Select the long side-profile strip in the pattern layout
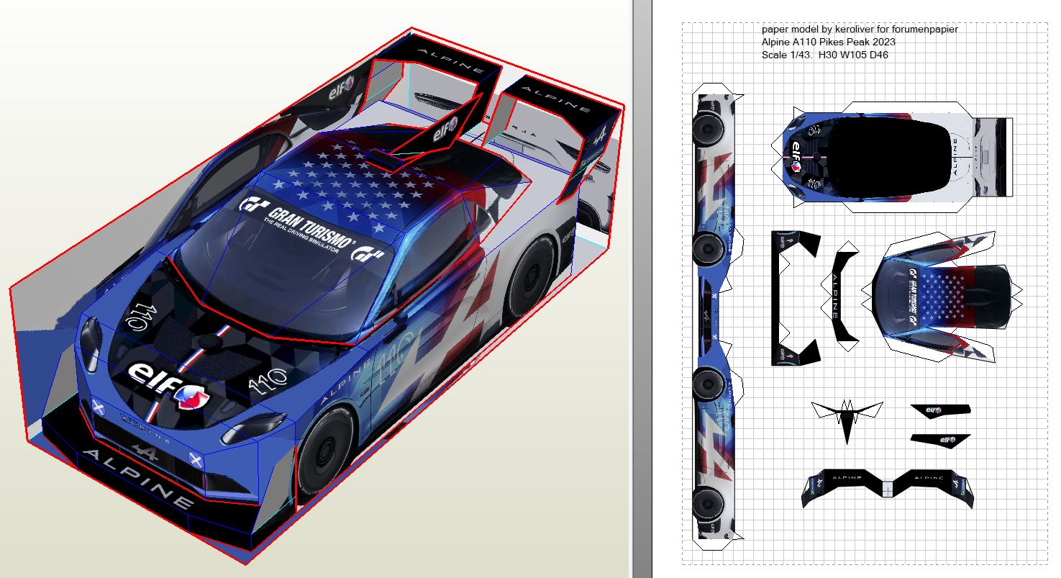Image resolution: width=1061 pixels, height=578 pixels. click(714, 317)
